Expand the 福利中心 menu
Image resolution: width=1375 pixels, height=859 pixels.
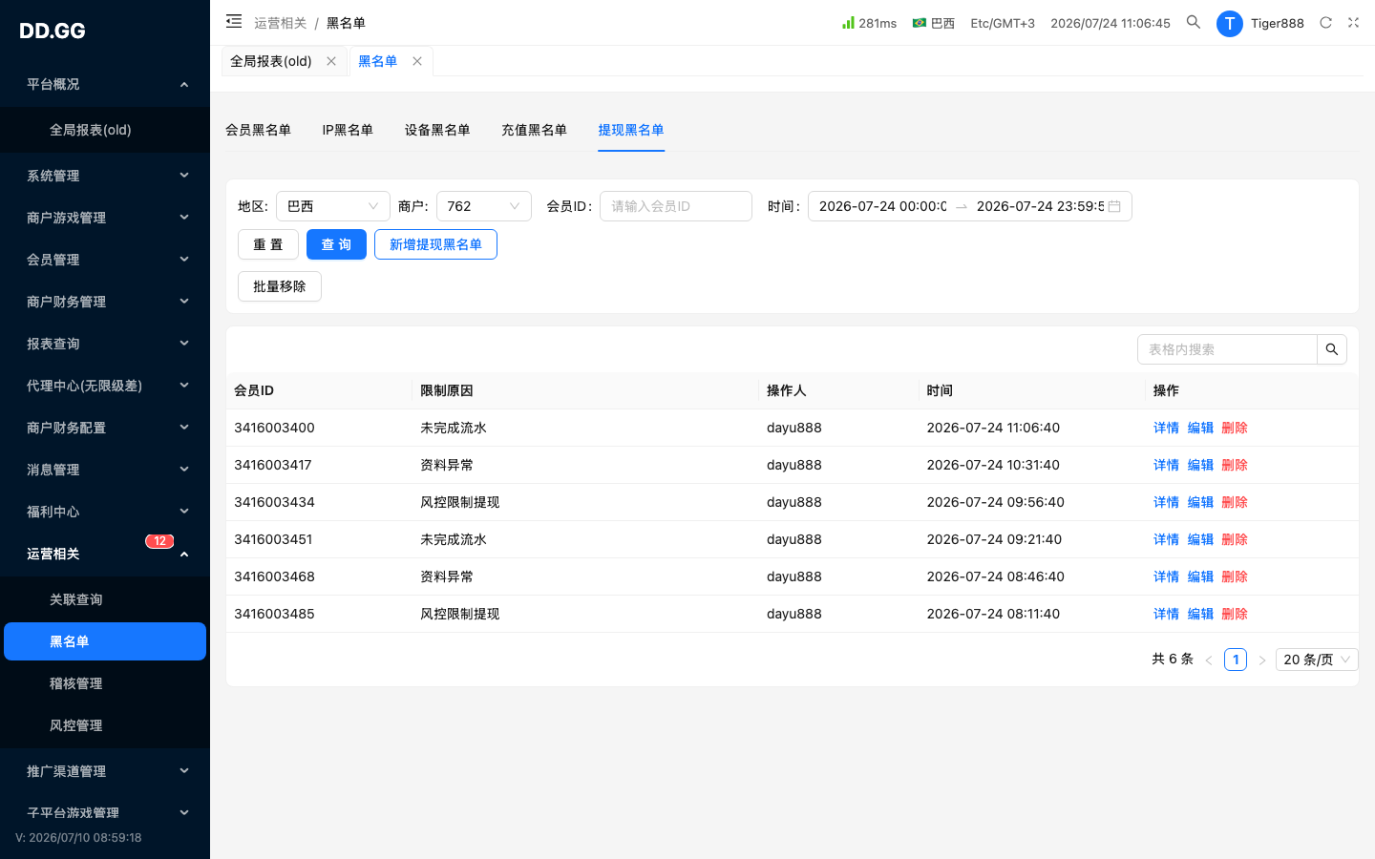pyautogui.click(x=105, y=512)
